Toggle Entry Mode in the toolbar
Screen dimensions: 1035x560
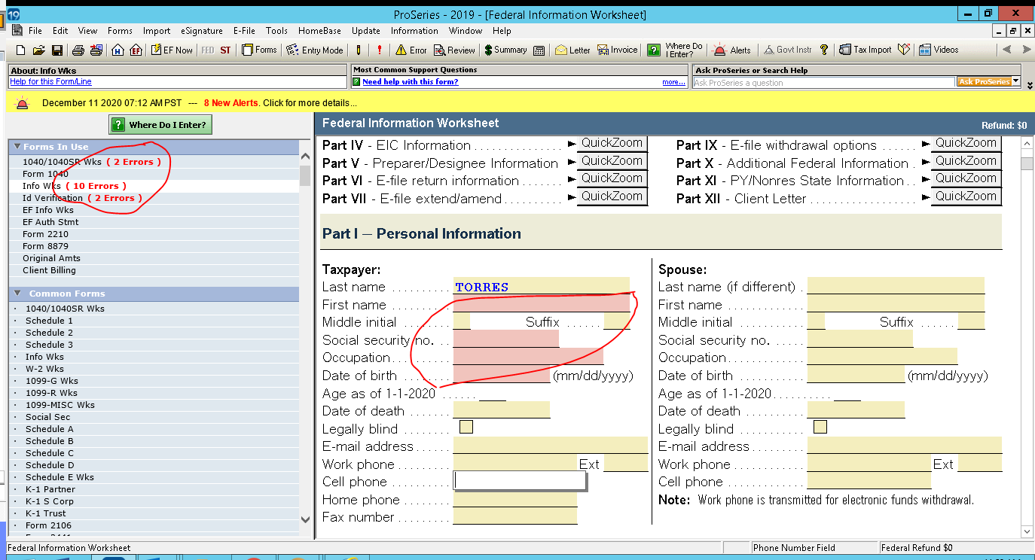click(x=316, y=50)
